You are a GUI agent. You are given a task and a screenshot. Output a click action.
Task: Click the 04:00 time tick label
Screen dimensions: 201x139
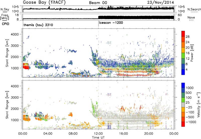(48, 134)
